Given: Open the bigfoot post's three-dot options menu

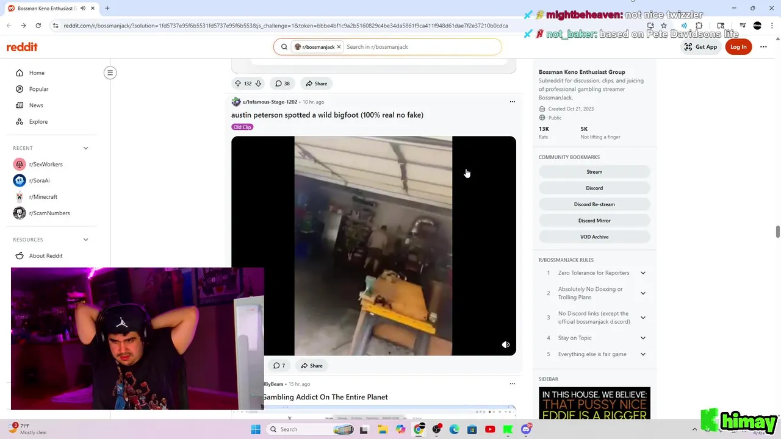Looking at the screenshot, I should click(513, 102).
